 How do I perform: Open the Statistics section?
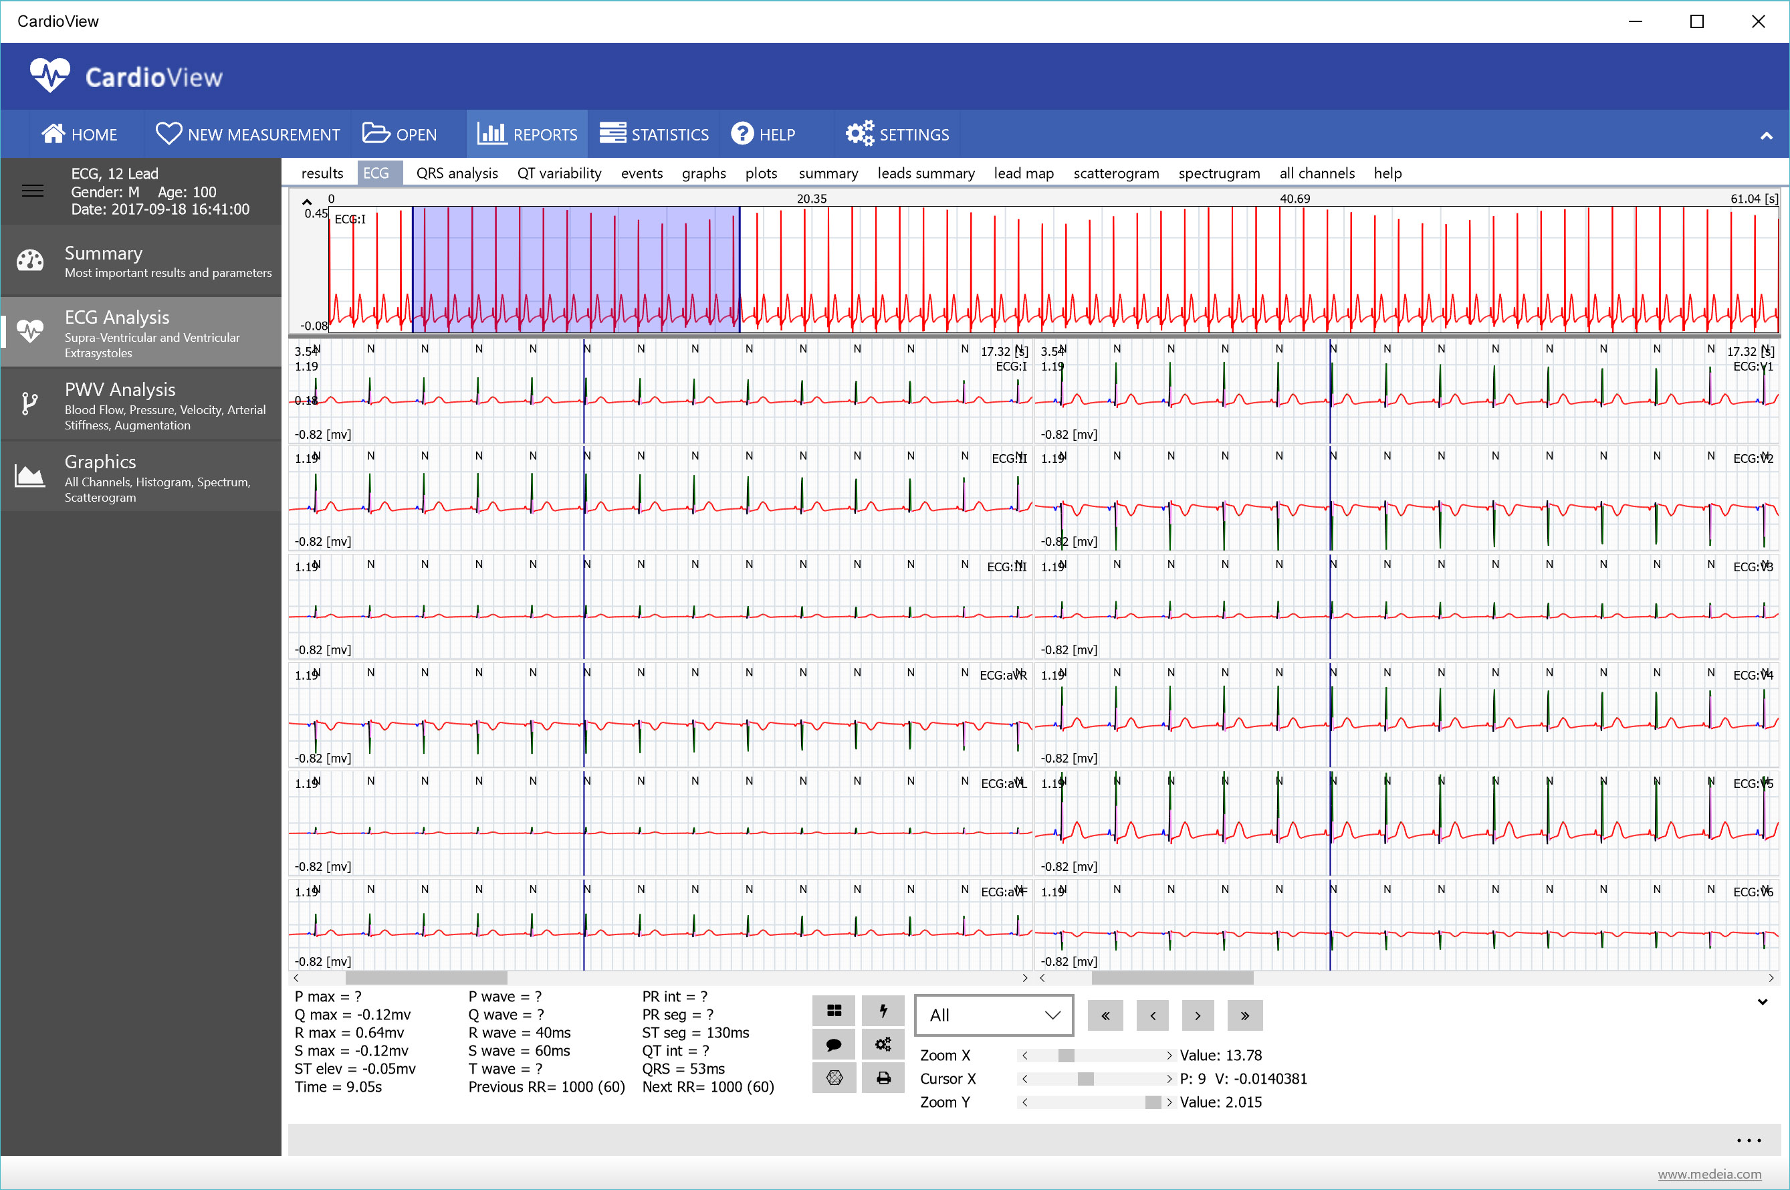click(654, 134)
